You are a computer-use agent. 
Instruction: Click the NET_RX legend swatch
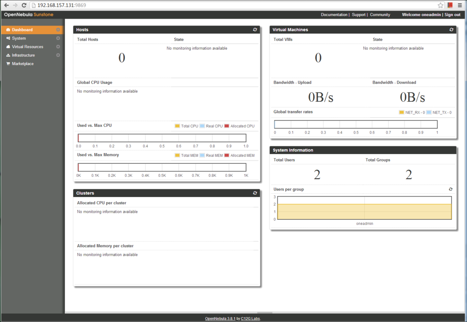pos(401,112)
